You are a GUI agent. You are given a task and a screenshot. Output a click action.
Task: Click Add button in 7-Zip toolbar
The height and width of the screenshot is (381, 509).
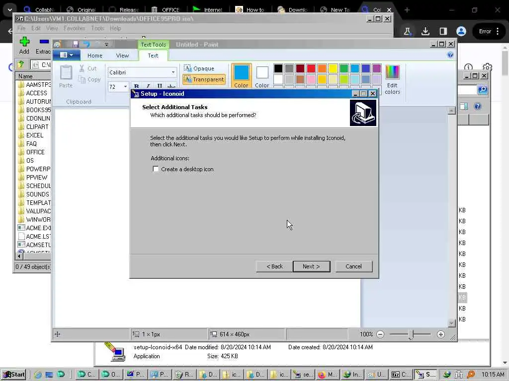24,45
